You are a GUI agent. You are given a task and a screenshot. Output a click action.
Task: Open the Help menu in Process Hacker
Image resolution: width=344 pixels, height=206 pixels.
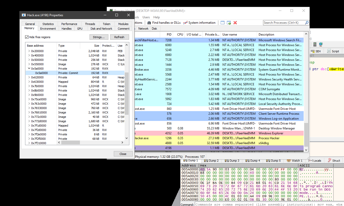156,17
